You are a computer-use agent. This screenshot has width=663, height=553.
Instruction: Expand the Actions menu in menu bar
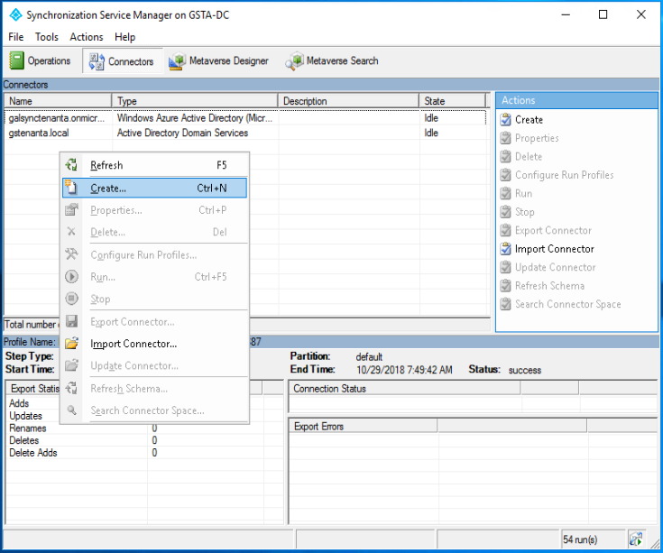coord(87,37)
